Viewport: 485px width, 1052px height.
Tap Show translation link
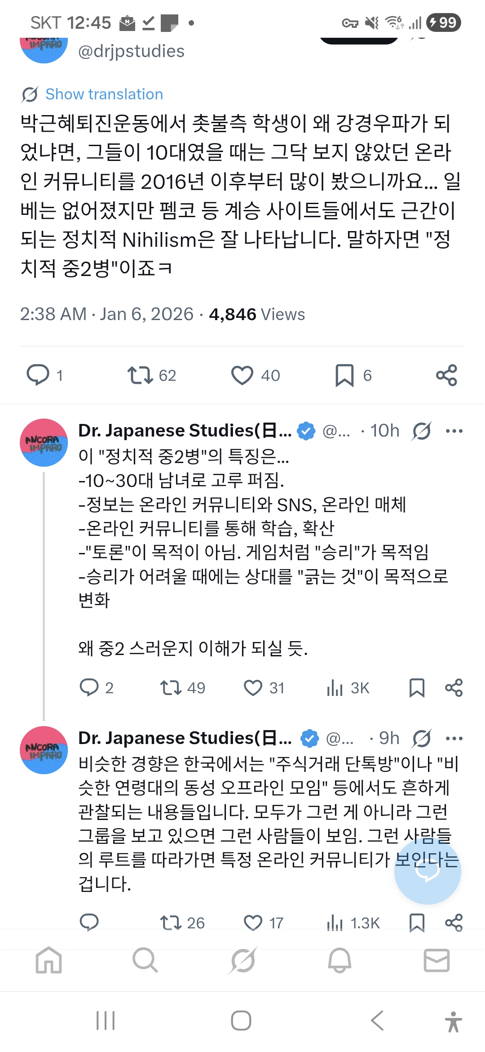[104, 94]
